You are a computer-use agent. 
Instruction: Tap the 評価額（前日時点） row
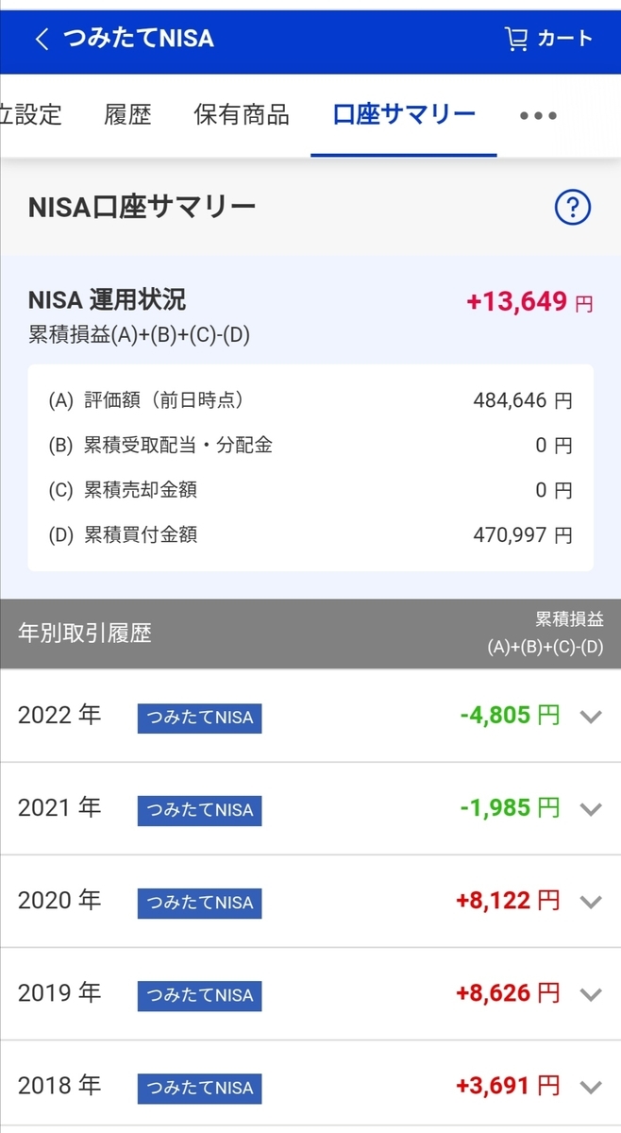pos(310,400)
